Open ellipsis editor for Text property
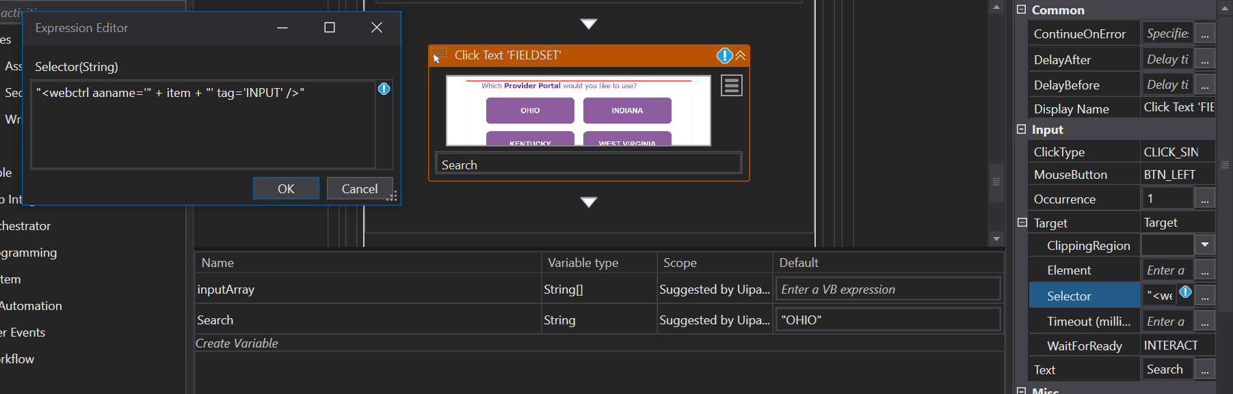This screenshot has width=1233, height=394. point(1204,369)
